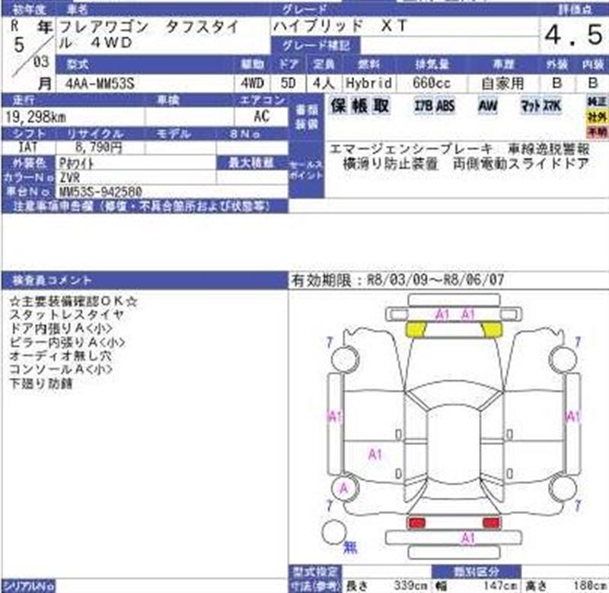This screenshot has width=609, height=593.
Task: Select the ABS equipment badge
Action: [445, 106]
